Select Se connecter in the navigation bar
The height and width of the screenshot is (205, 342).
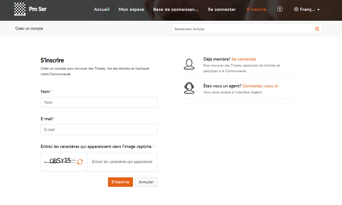(x=222, y=9)
